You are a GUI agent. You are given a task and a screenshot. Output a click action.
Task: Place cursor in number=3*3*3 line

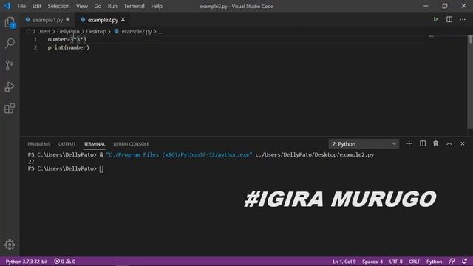[x=67, y=39]
